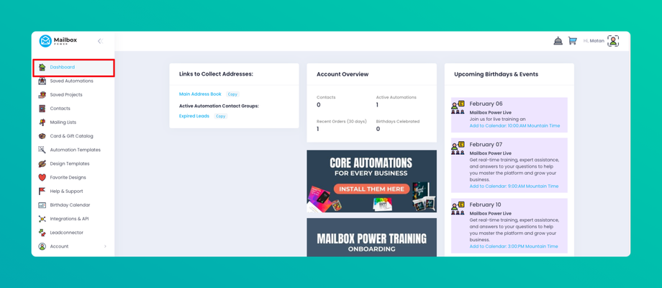Screen dimensions: 662x288
Task: Open the user profile avatar
Action: 613,41
